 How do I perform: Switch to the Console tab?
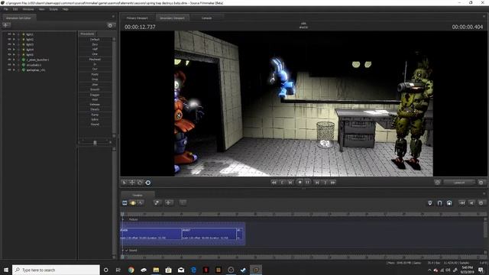tap(206, 18)
